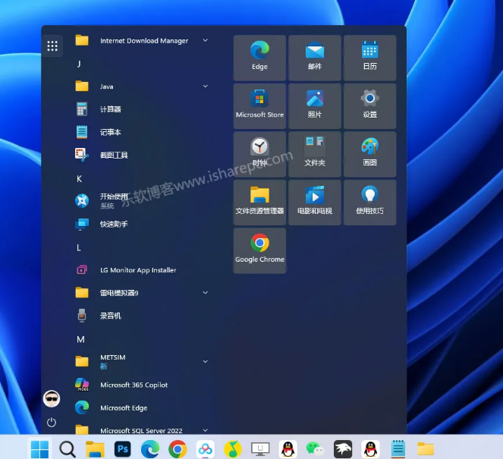This screenshot has width=503, height=459.
Task: Open the user account avatar
Action: point(52,398)
